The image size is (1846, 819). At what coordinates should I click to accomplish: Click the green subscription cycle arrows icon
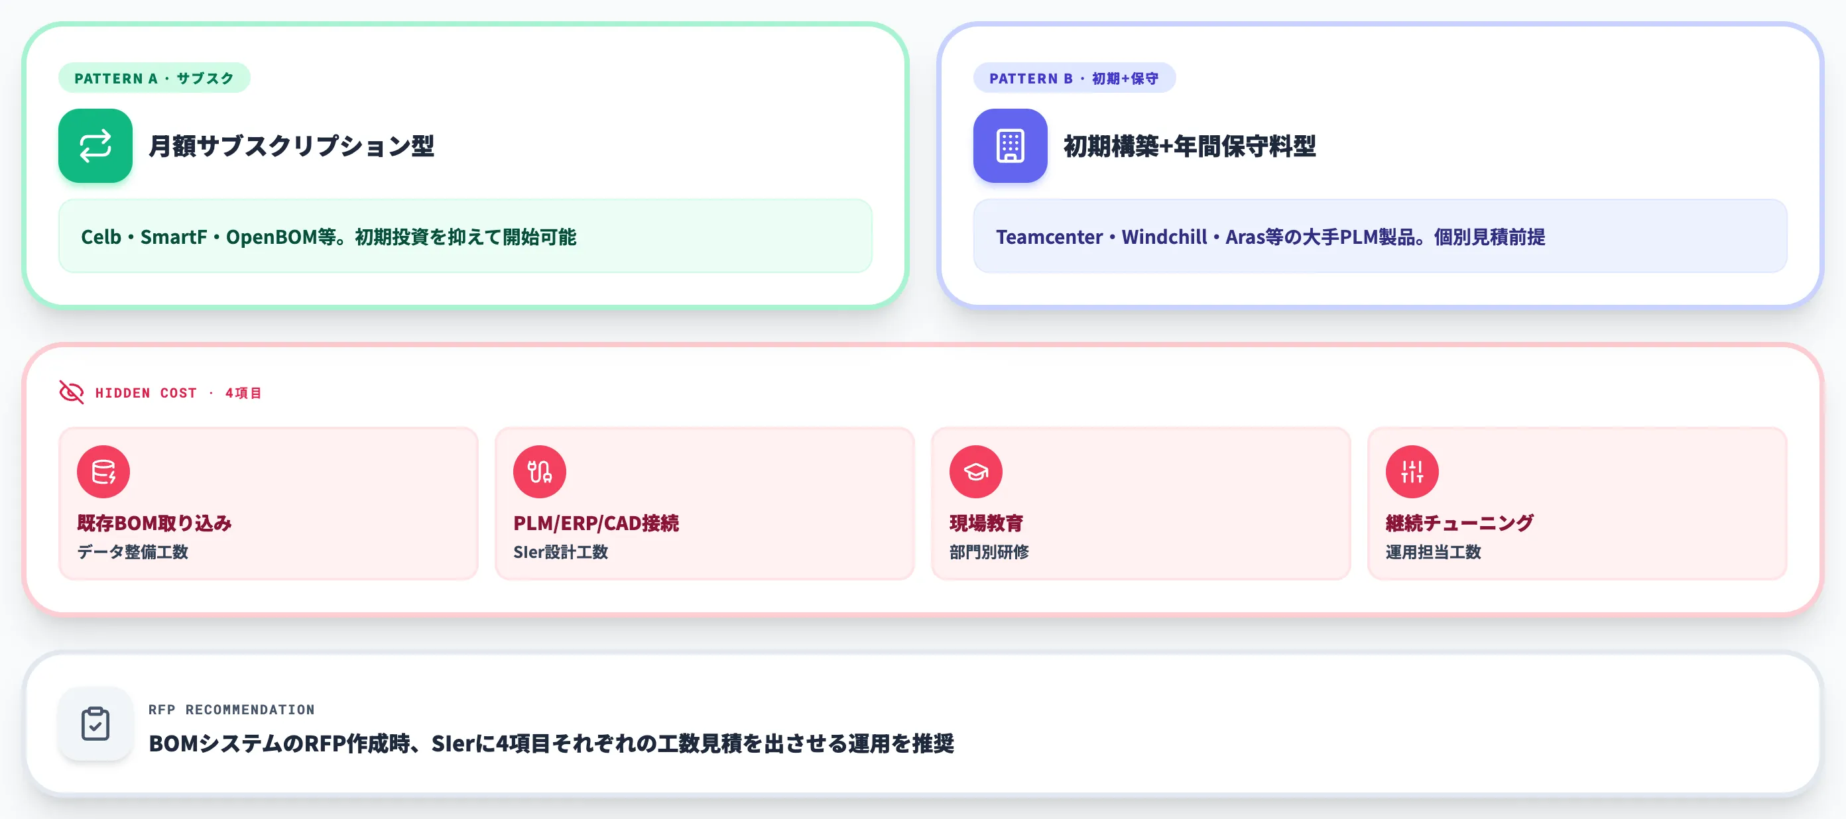95,146
